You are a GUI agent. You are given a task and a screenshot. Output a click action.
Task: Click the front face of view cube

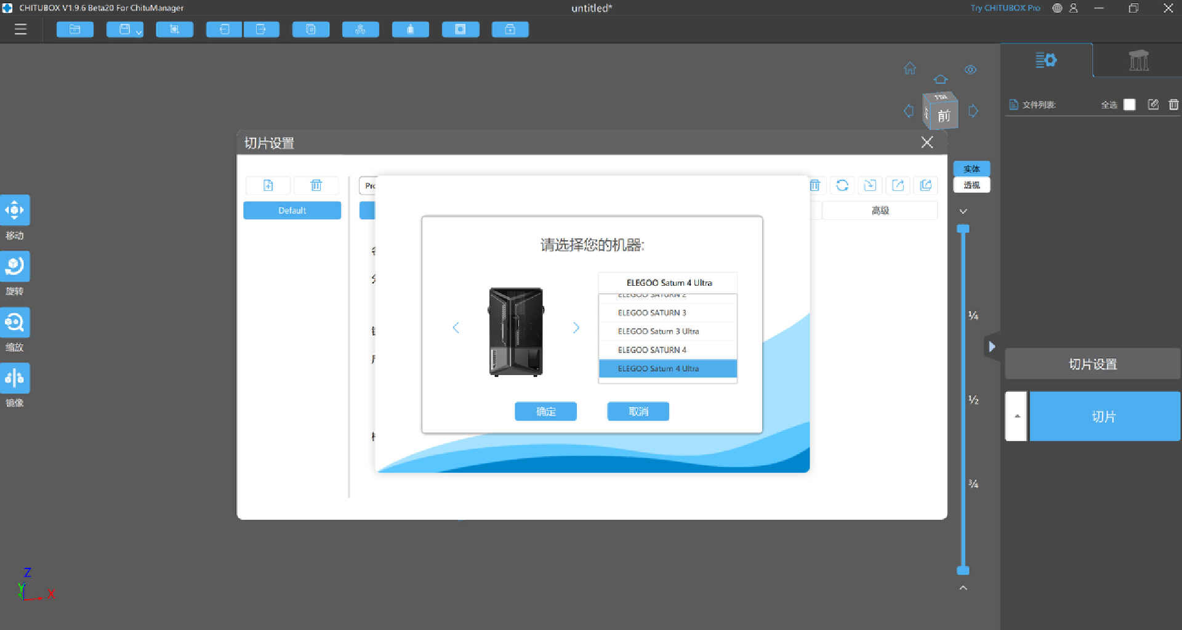pyautogui.click(x=944, y=116)
